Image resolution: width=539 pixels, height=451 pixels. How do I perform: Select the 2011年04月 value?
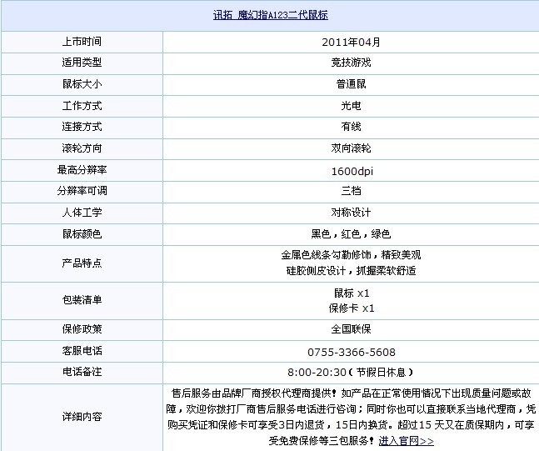[x=351, y=42]
